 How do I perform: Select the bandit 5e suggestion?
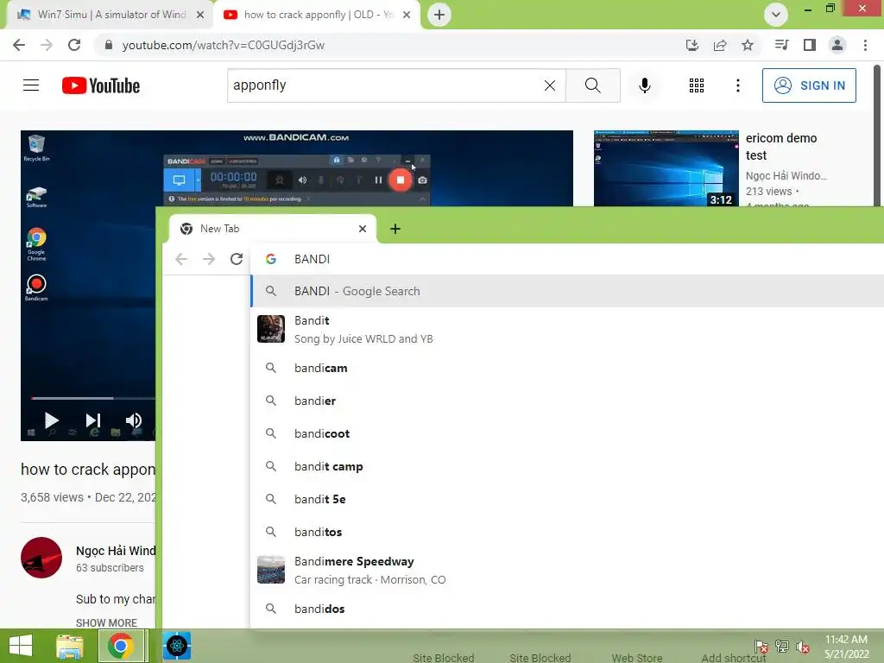[x=567, y=499]
